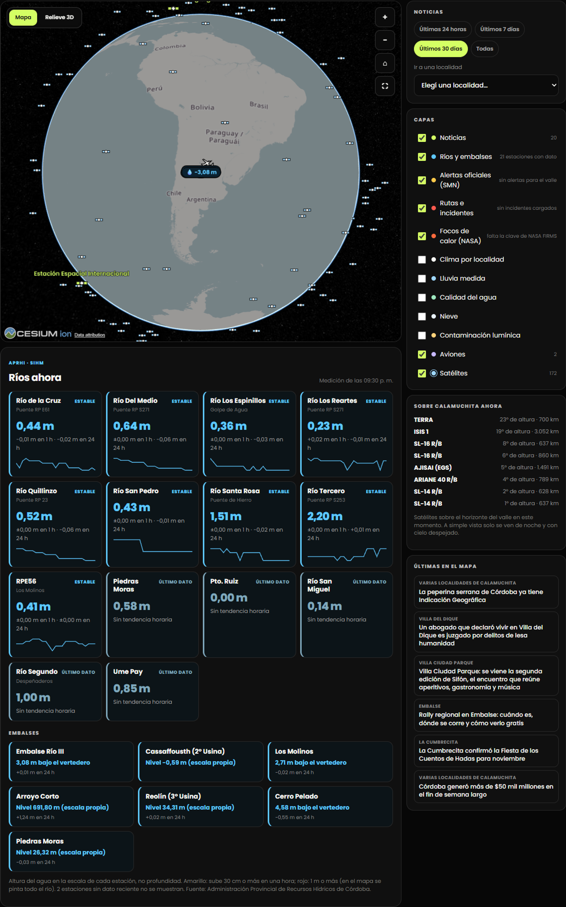The image size is (566, 907).
Task: Open Villa Ciudad Parque Sifón news item
Action: coord(486,676)
